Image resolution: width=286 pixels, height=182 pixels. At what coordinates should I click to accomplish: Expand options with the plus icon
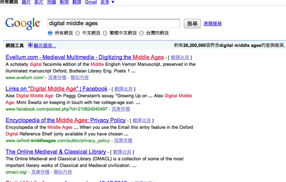pos(31,45)
